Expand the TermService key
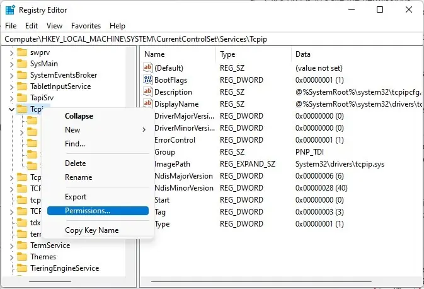The height and width of the screenshot is (289, 424). coord(11,246)
